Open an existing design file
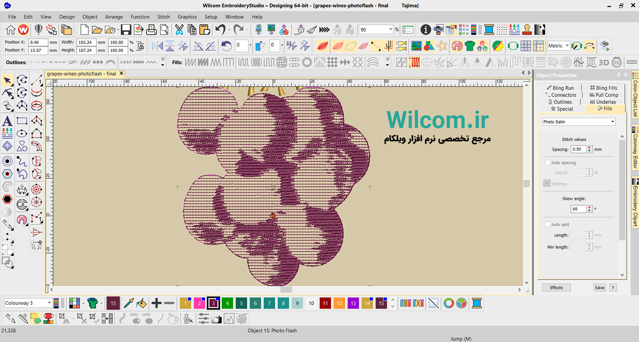The height and width of the screenshot is (342, 639). [x=97, y=29]
